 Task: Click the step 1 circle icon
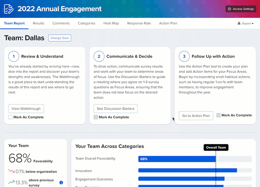pyautogui.click(x=14, y=56)
